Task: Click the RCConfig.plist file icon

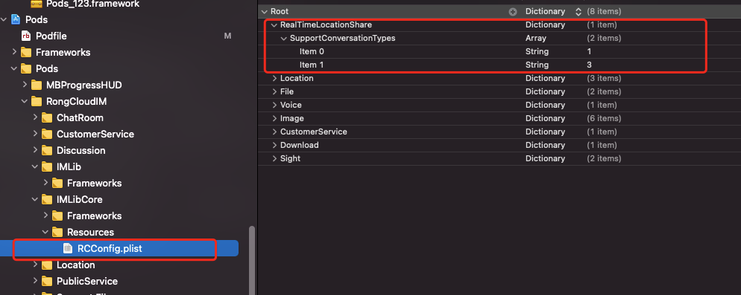Action: (x=68, y=248)
